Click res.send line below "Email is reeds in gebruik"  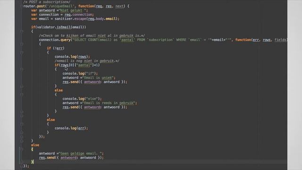pos(95,107)
